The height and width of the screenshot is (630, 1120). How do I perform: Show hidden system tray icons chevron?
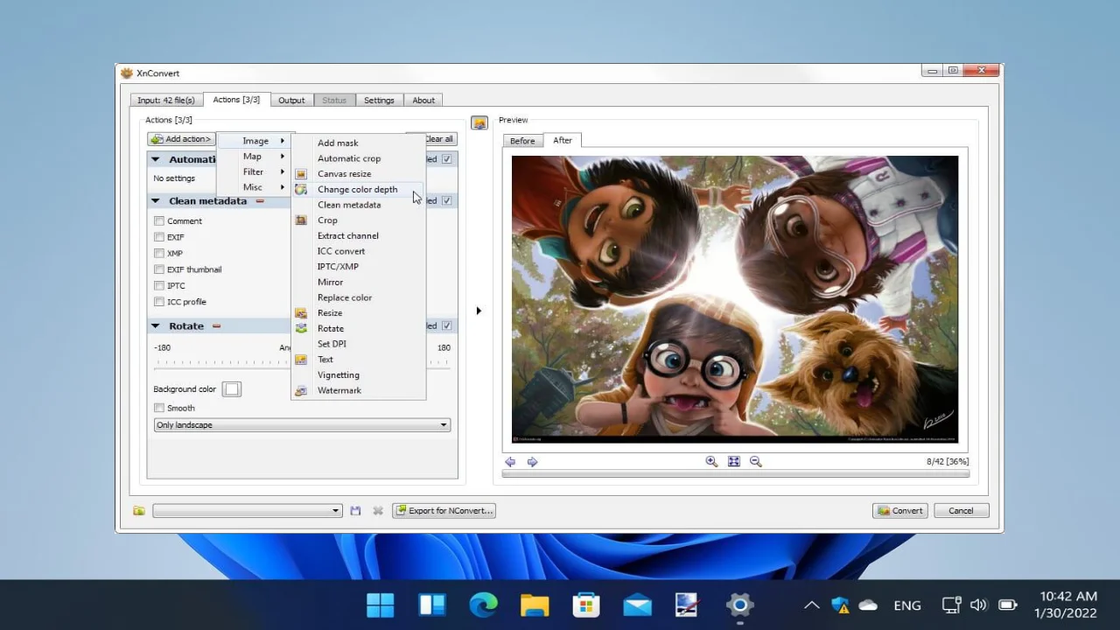pyautogui.click(x=812, y=605)
